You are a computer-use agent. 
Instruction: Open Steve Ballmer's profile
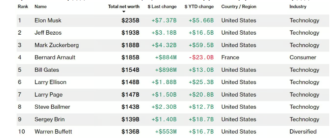[x=52, y=107]
